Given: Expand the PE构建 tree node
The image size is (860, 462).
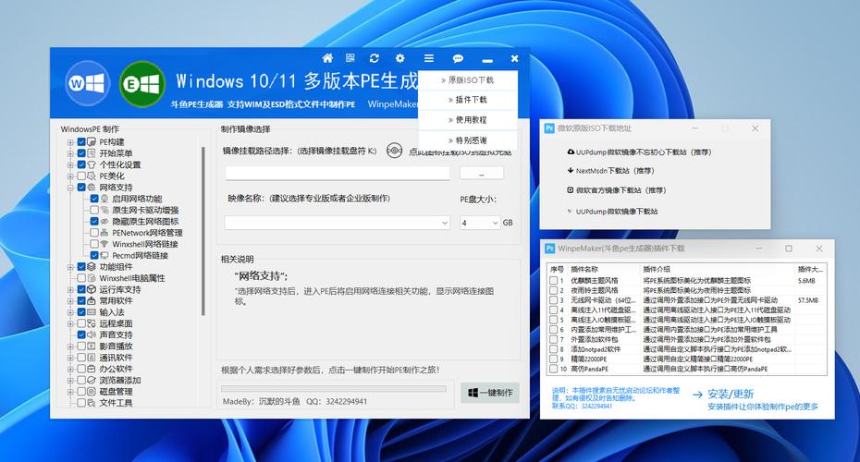Looking at the screenshot, I should point(70,142).
